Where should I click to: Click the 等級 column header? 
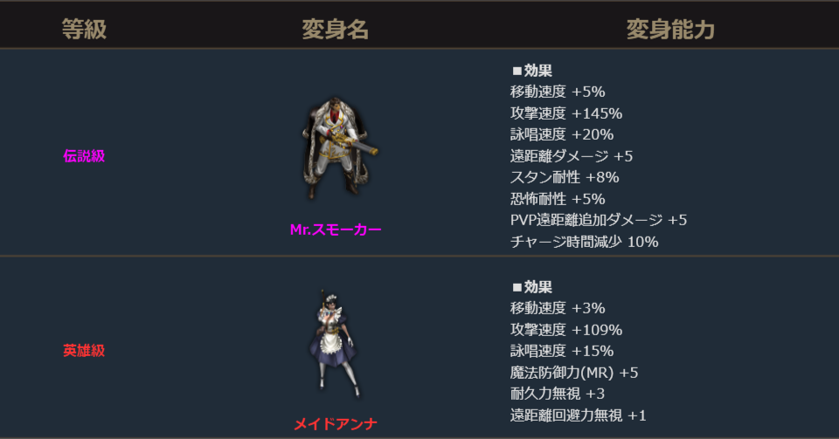(84, 30)
